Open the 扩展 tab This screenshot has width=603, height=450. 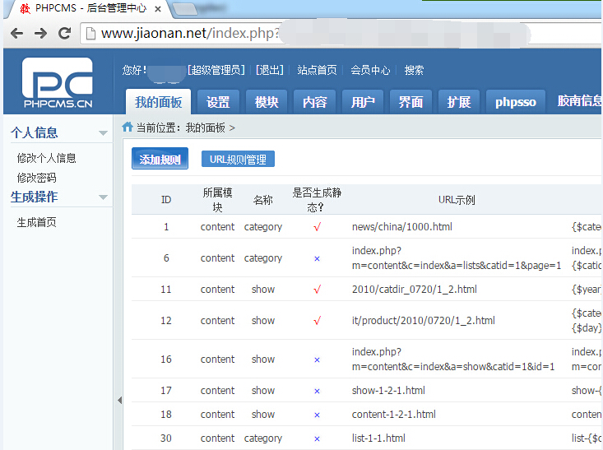(x=458, y=102)
